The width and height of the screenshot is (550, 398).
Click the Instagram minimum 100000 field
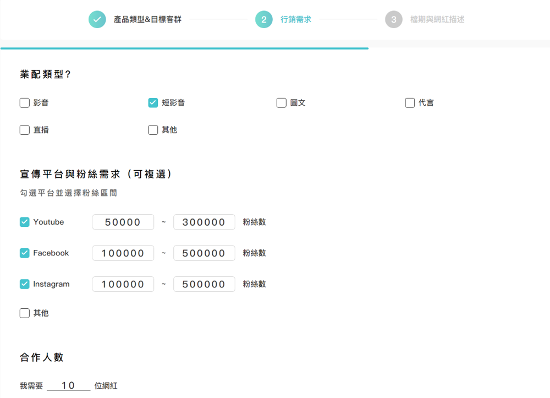[123, 284]
